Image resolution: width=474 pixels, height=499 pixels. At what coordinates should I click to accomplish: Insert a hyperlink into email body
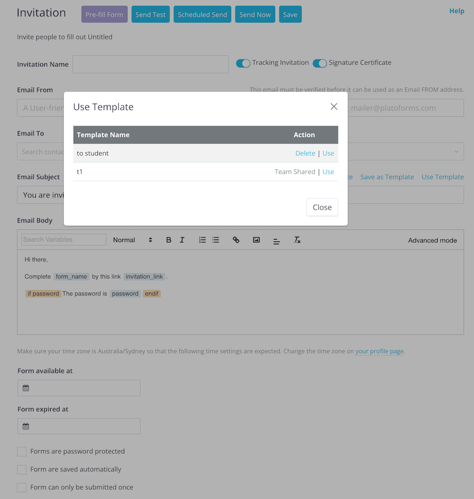point(236,240)
